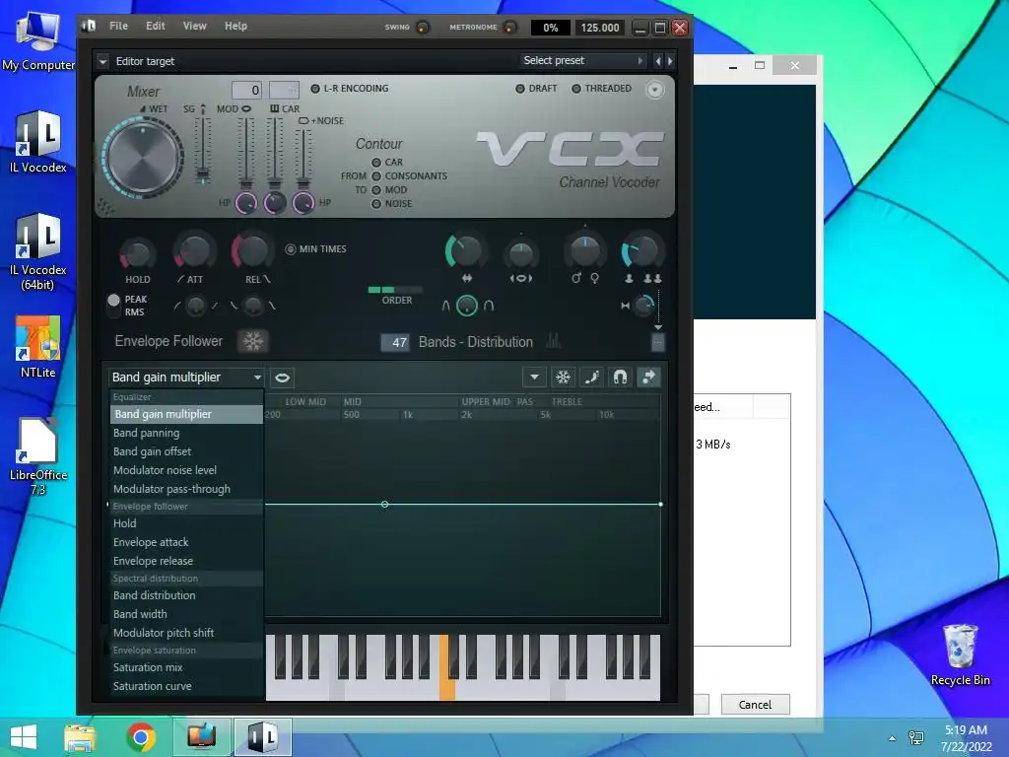Screen dimensions: 1009x757
Task: Open File Explorer from the taskbar
Action: pos(79,737)
